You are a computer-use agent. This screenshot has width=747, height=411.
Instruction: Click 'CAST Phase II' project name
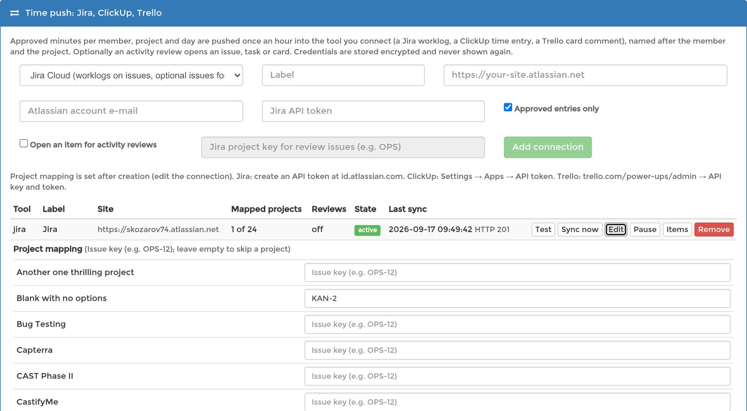point(45,376)
